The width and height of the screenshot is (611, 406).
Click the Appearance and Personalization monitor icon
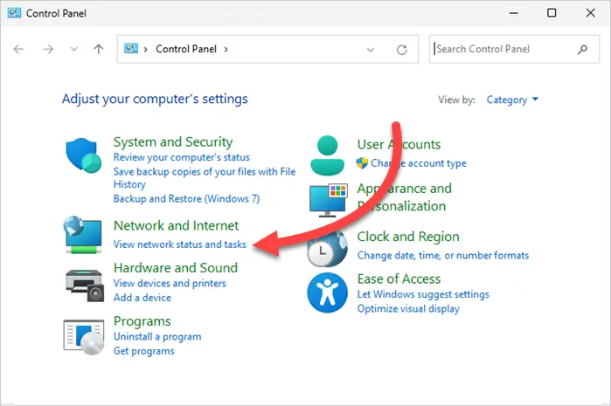pos(328,201)
